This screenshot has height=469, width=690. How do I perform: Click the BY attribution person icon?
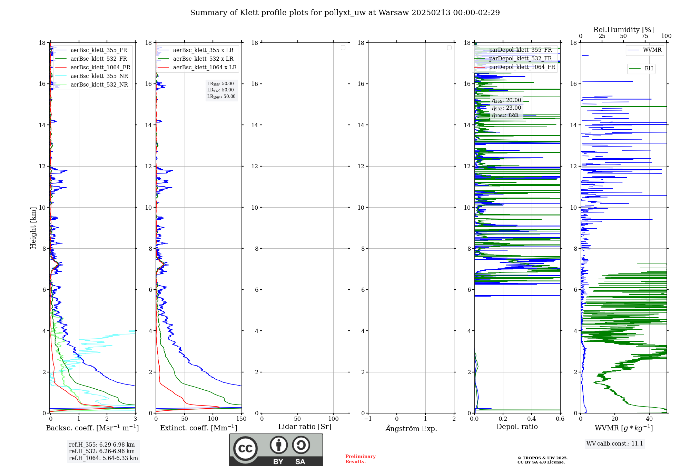tap(279, 445)
